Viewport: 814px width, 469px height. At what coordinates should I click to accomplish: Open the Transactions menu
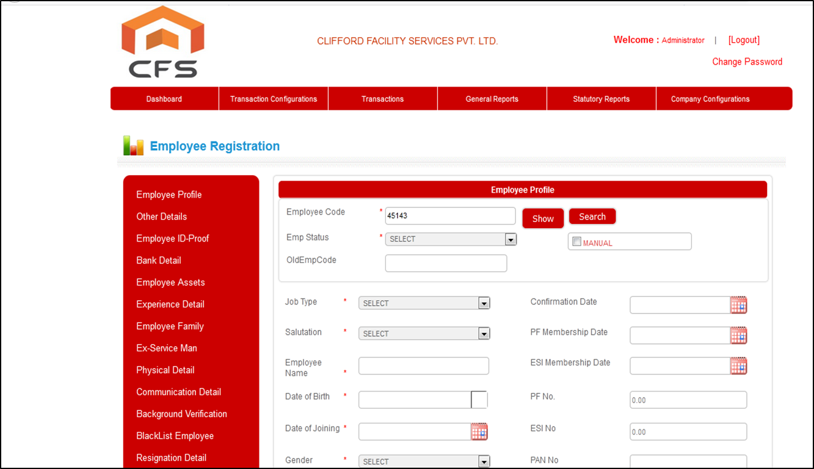click(x=383, y=99)
